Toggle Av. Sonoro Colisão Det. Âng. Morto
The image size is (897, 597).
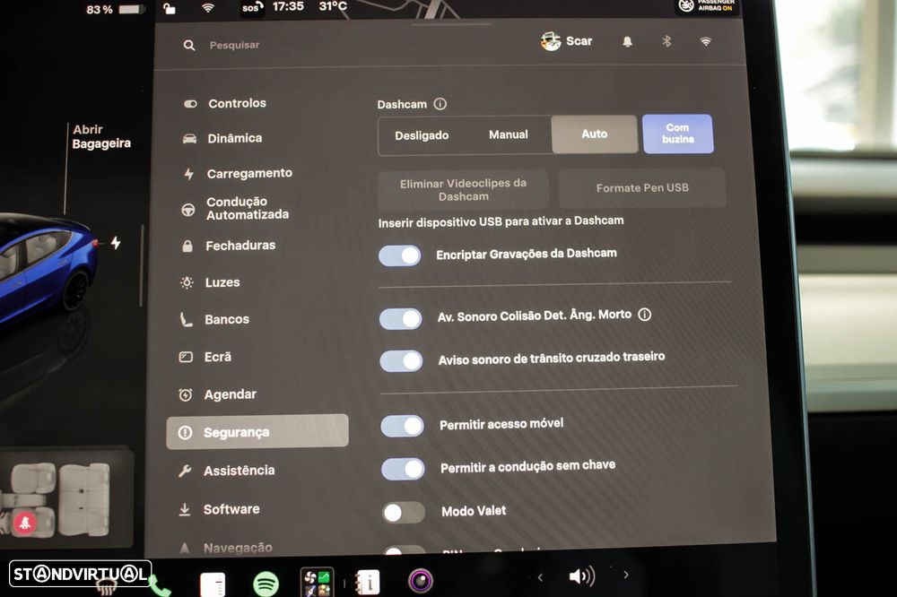click(x=401, y=318)
